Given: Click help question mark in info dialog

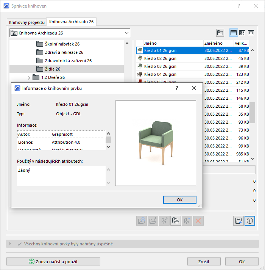Looking at the screenshot, I should [x=177, y=88].
